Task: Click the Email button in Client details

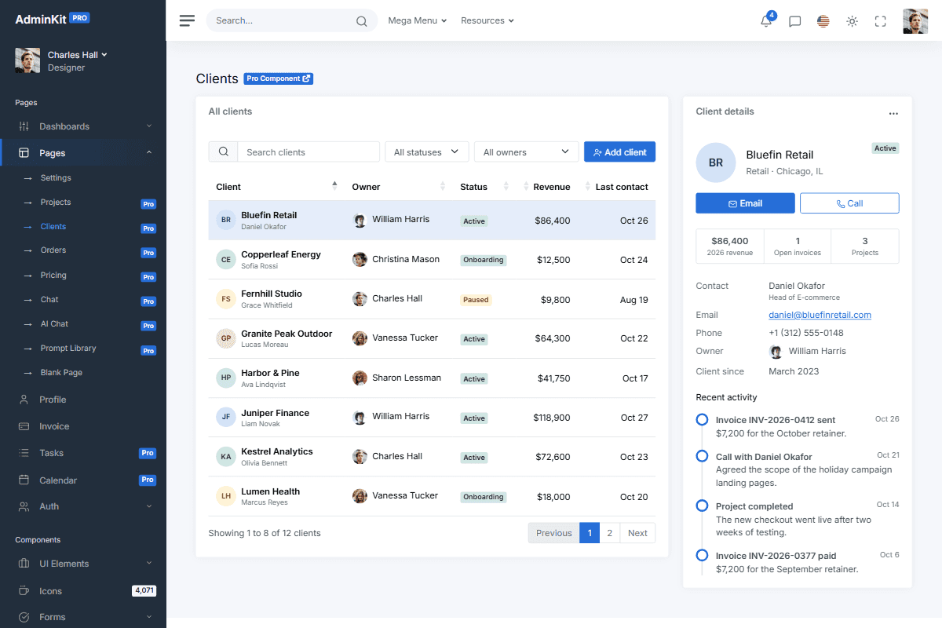Action: coord(745,203)
